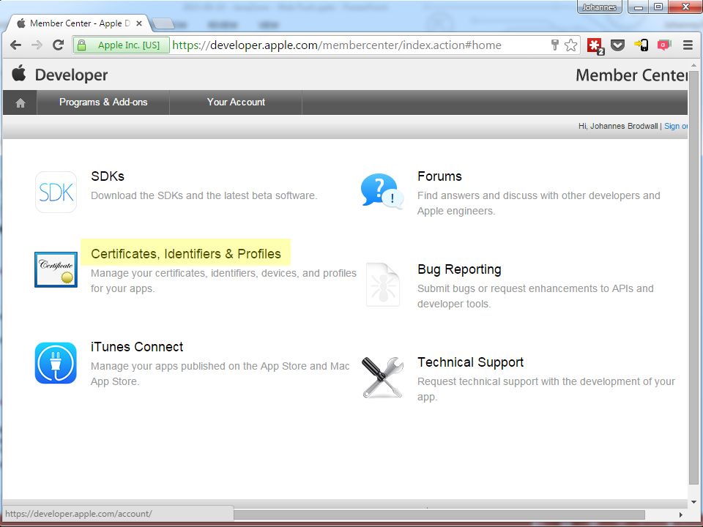Screen dimensions: 703x527
Task: Open a new browser tab
Action: (x=163, y=23)
